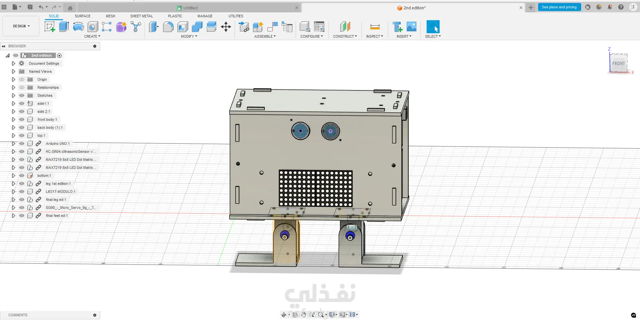This screenshot has height=320, width=640.
Task: Toggle visibility of top:1
Action: coord(22,135)
